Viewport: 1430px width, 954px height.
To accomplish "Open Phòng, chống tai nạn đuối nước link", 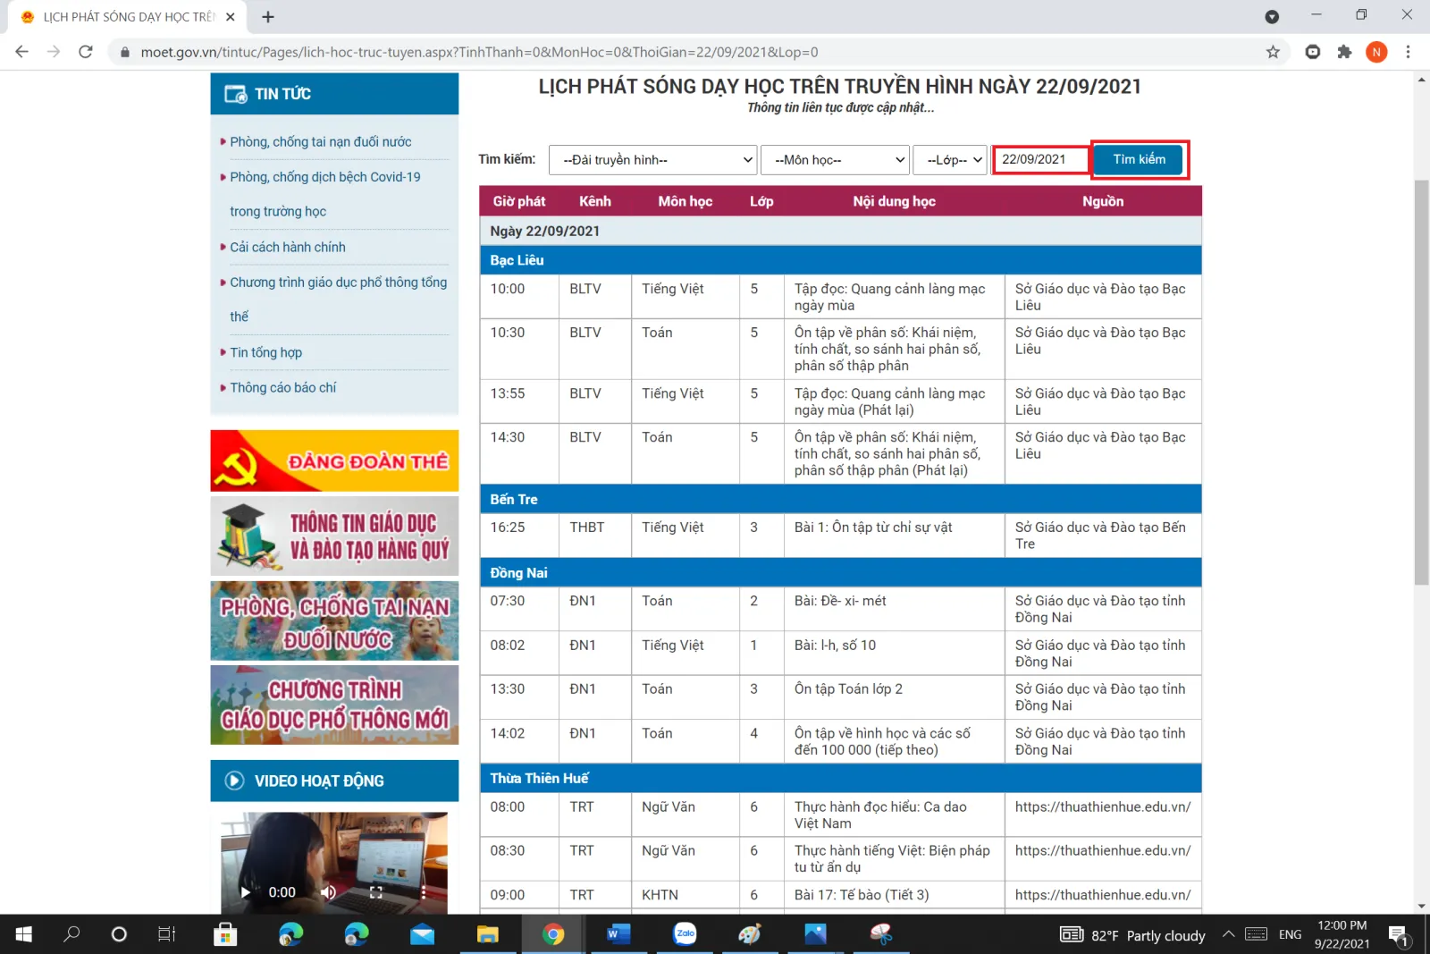I will [x=320, y=142].
